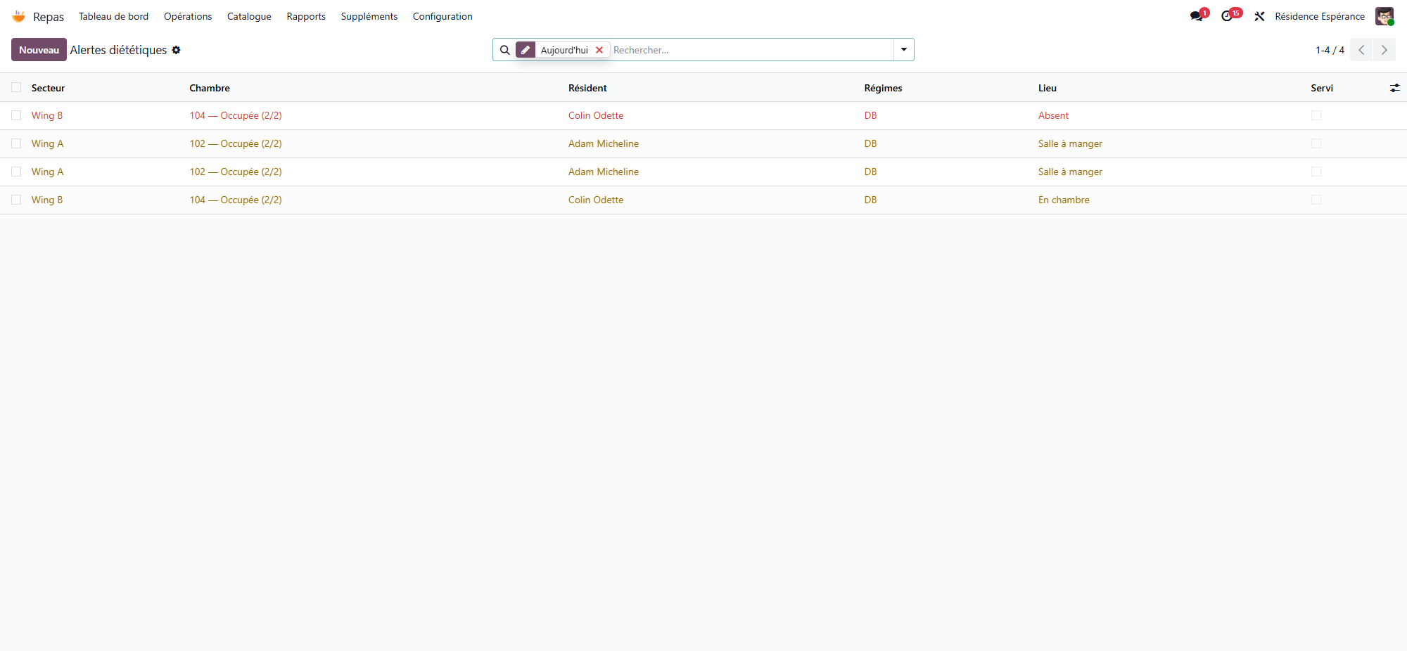This screenshot has width=1407, height=651.
Task: Toggle the select-all rows checkbox
Action: (x=16, y=87)
